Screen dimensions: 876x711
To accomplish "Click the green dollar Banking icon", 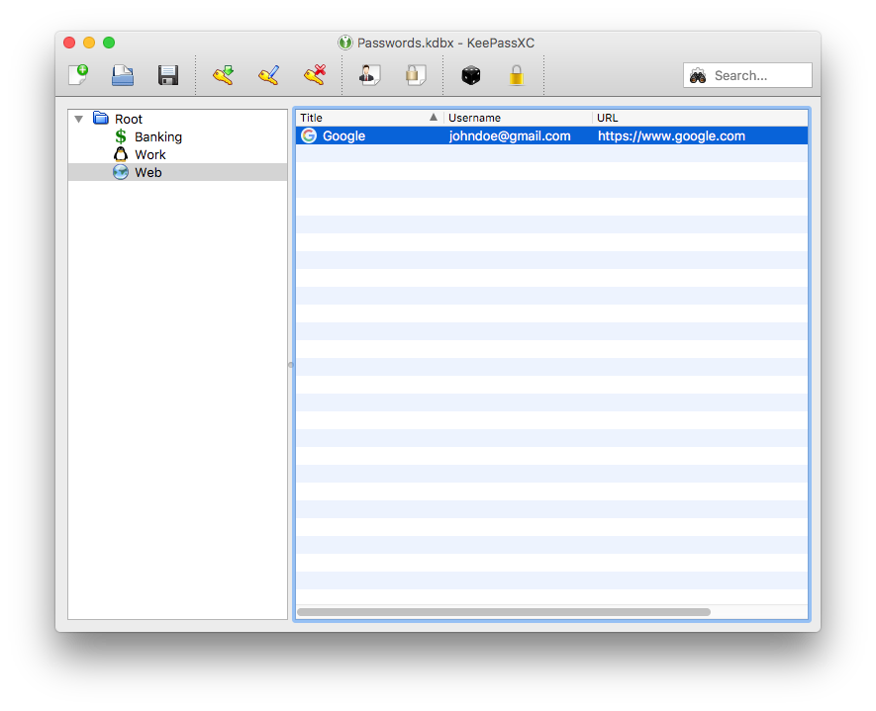I will click(x=121, y=136).
